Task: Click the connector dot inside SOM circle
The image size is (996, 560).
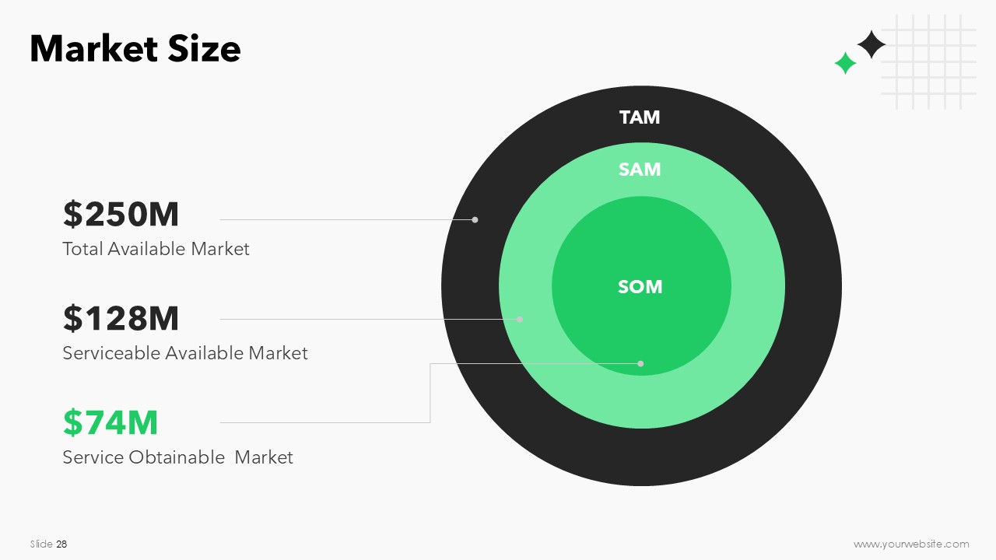Action: [640, 363]
